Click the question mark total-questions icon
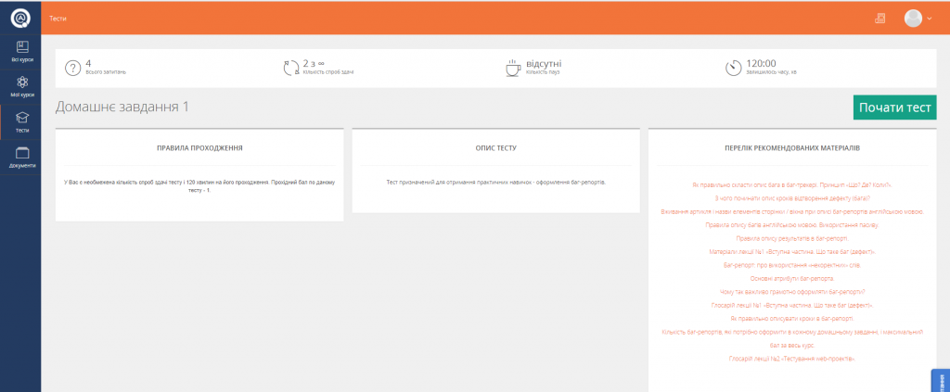The image size is (950, 392). (72, 69)
